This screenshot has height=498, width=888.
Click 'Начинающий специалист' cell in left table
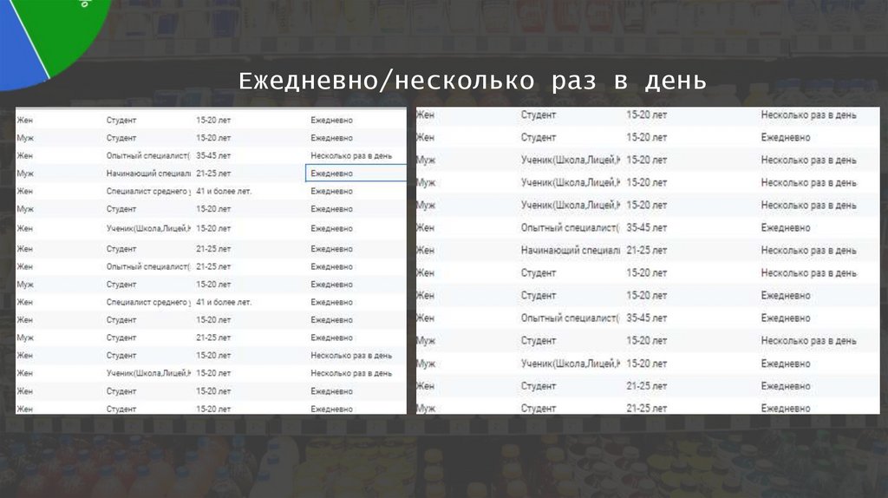tap(148, 174)
